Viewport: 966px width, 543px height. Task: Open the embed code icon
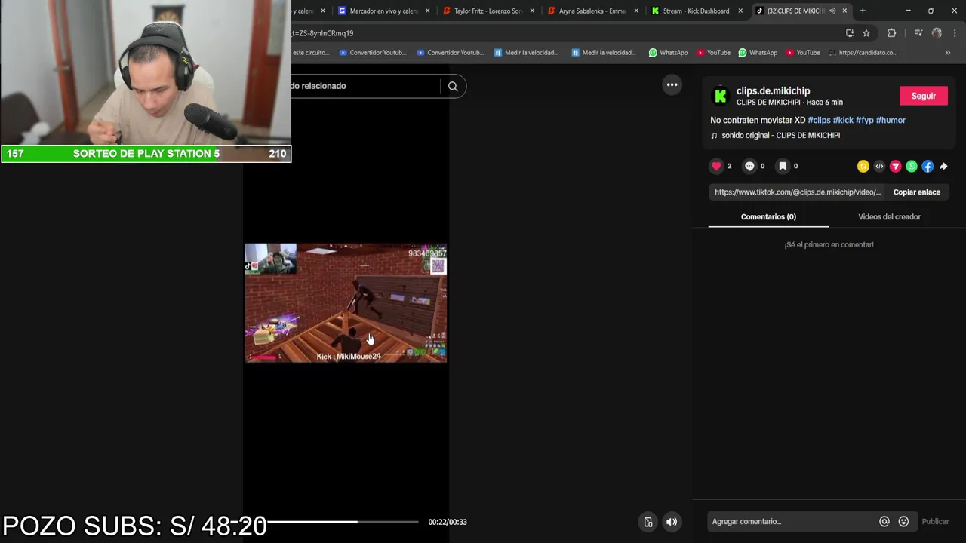click(x=879, y=166)
